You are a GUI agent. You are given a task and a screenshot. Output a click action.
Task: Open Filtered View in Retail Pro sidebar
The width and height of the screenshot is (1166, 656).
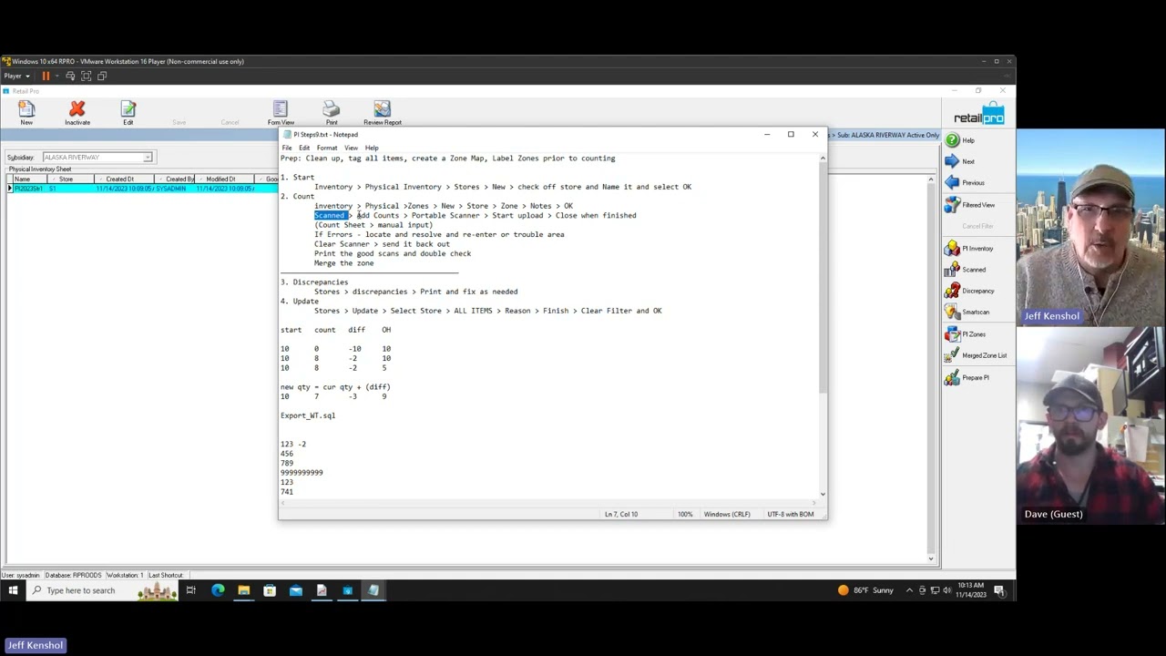point(970,205)
